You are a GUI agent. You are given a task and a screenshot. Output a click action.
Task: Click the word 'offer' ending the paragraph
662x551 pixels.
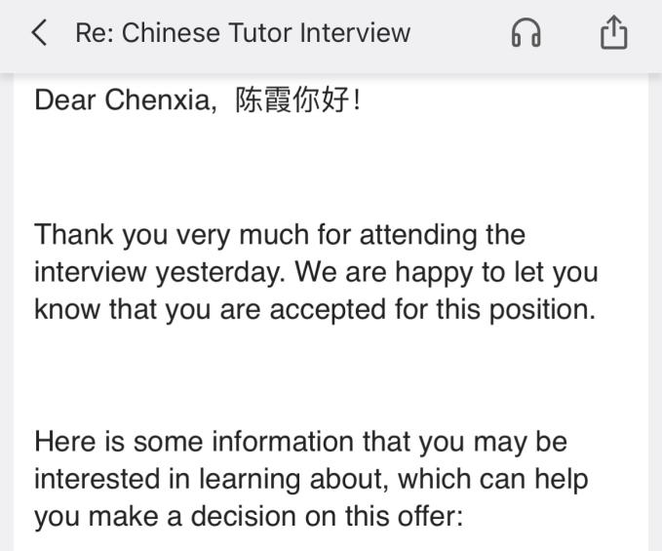tap(429, 516)
